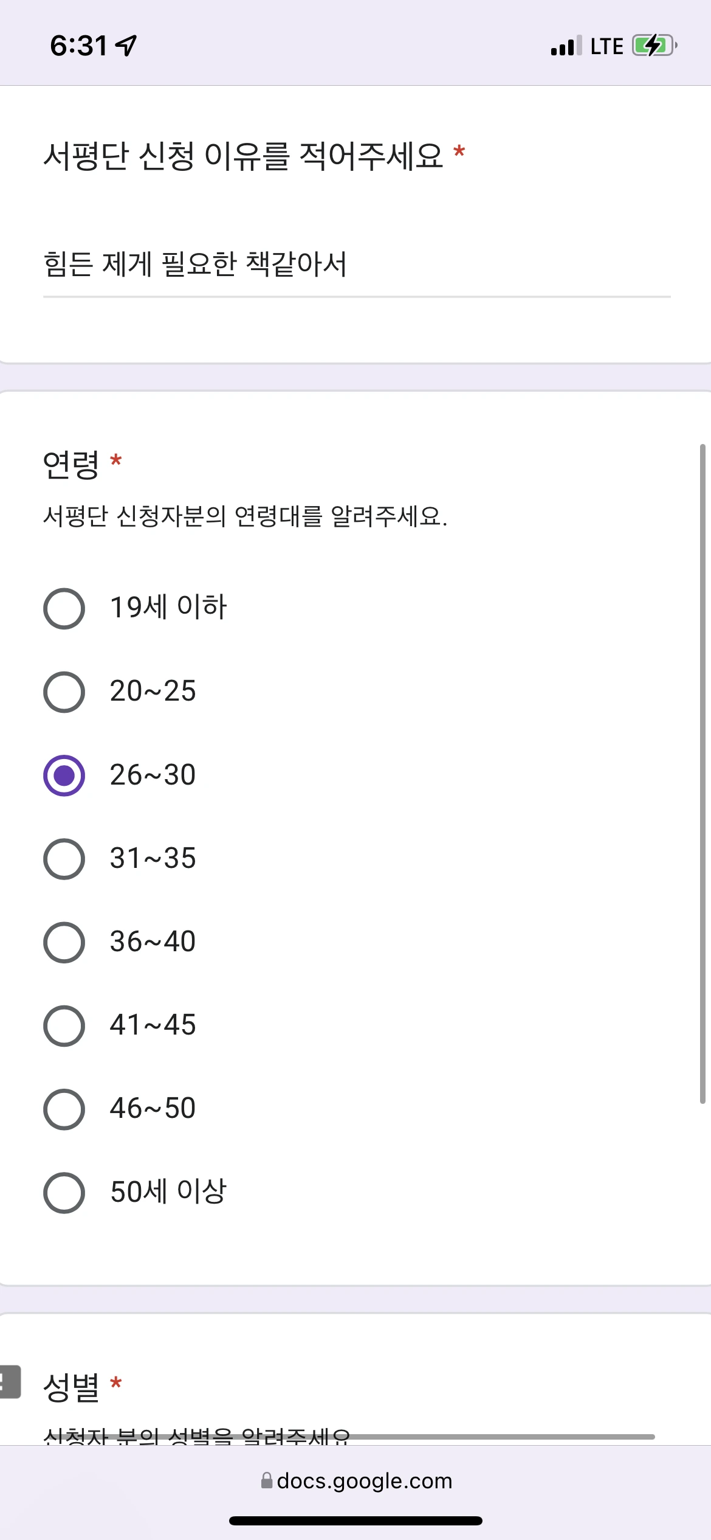
Task: Edit the 서평단 신청 이유 text field
Action: tap(357, 266)
